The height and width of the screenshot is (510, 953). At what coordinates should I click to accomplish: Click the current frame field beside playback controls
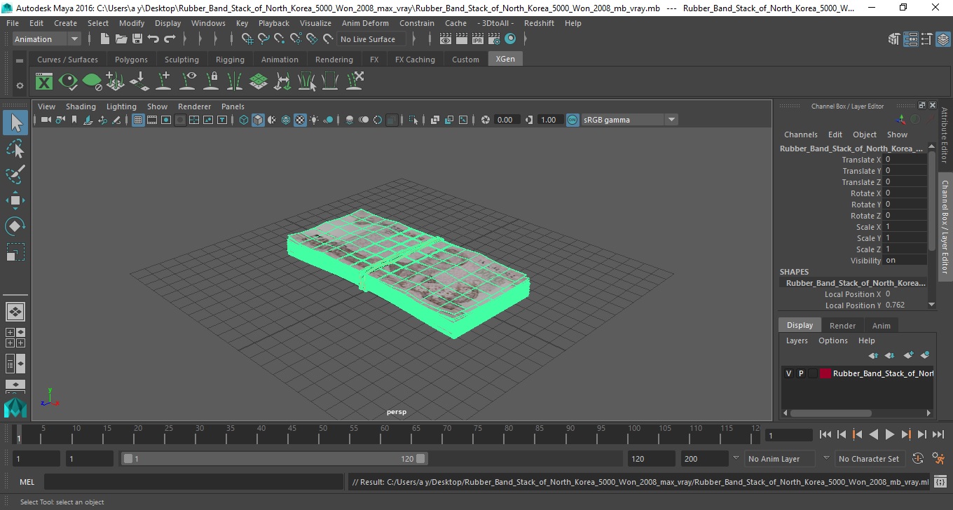[x=788, y=435]
